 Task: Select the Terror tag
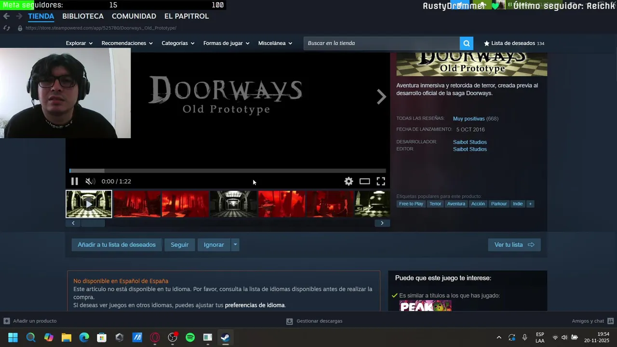point(435,204)
